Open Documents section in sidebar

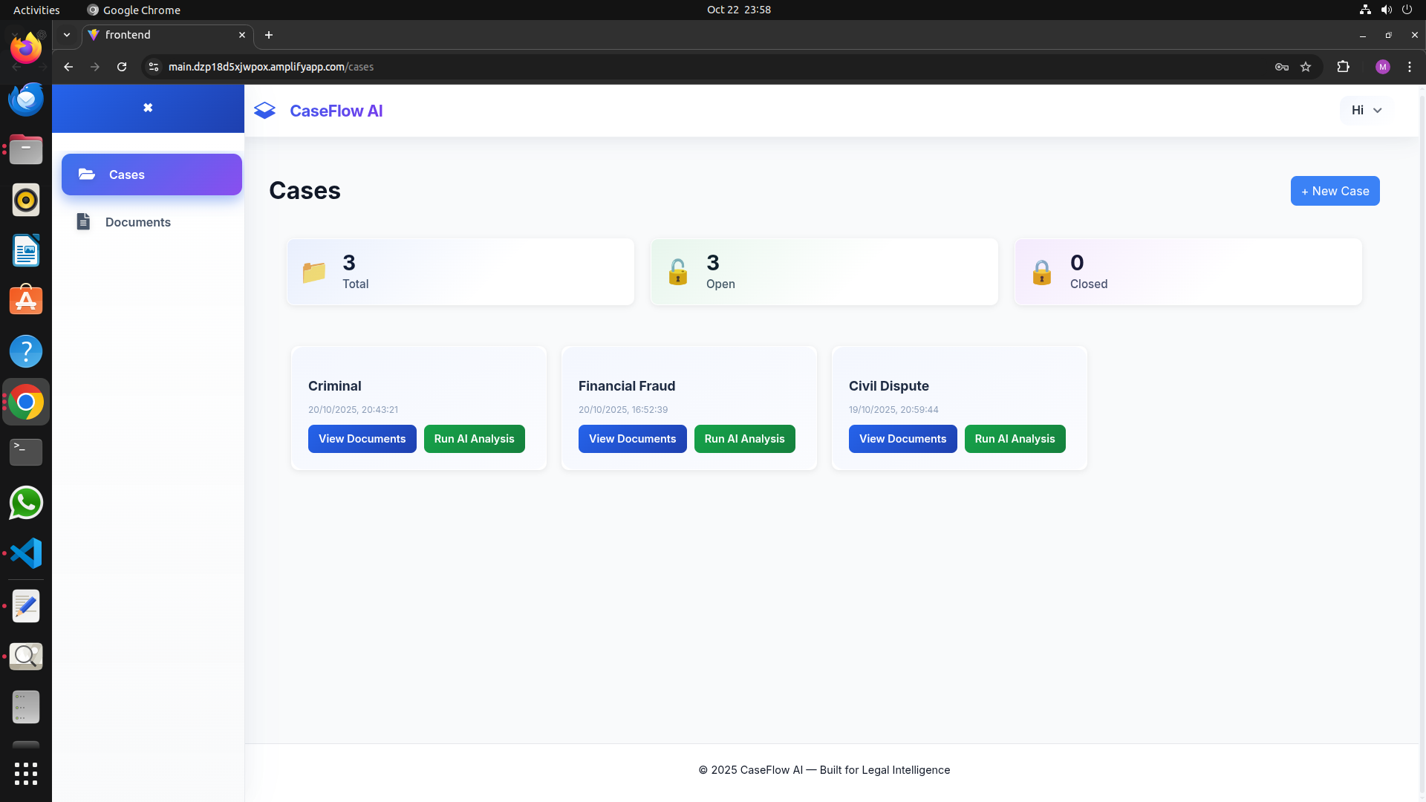[x=137, y=222]
